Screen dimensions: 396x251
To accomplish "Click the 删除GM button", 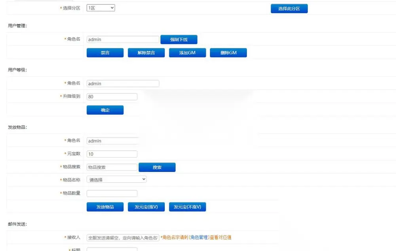I will pos(228,53).
